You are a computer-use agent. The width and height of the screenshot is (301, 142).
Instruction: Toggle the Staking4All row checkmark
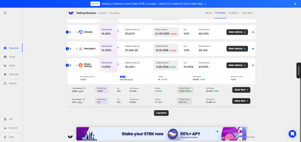[67, 49]
